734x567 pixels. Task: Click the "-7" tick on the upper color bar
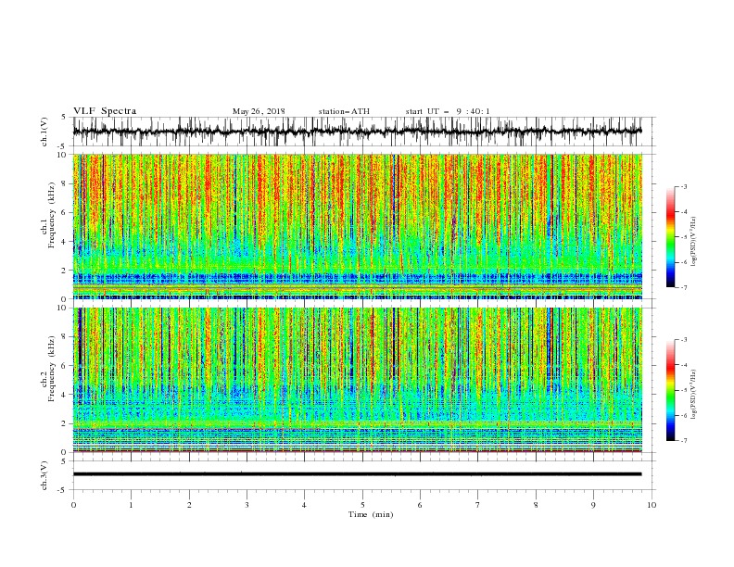click(683, 287)
